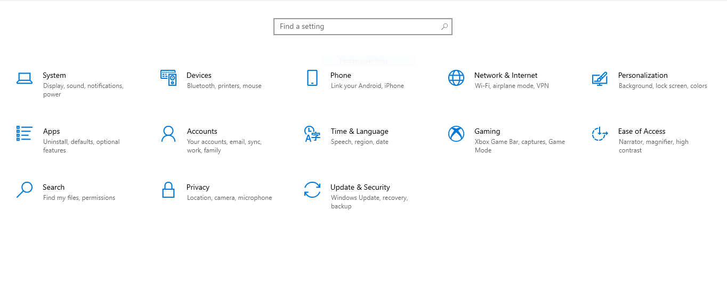The height and width of the screenshot is (291, 727).
Task: Click the Phone icon
Action: pyautogui.click(x=312, y=78)
